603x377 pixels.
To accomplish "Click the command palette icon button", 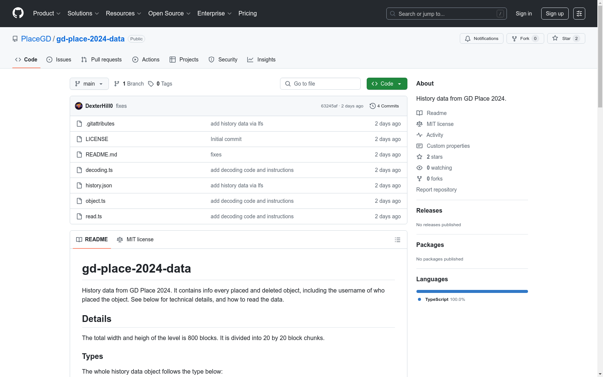I will click(579, 14).
